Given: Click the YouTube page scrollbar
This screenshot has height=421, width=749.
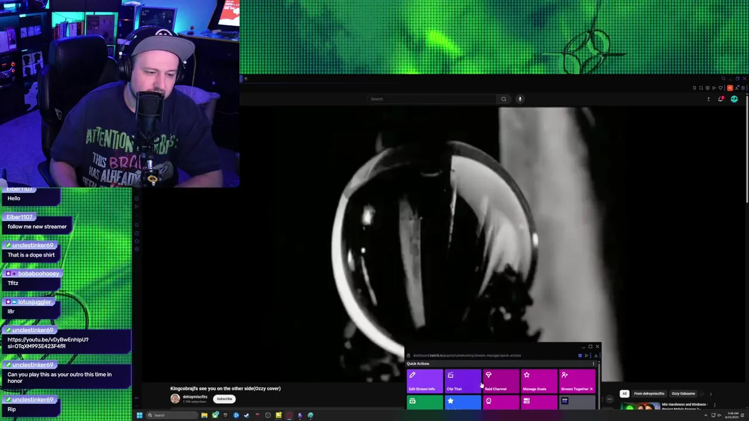Looking at the screenshot, I should [x=747, y=149].
